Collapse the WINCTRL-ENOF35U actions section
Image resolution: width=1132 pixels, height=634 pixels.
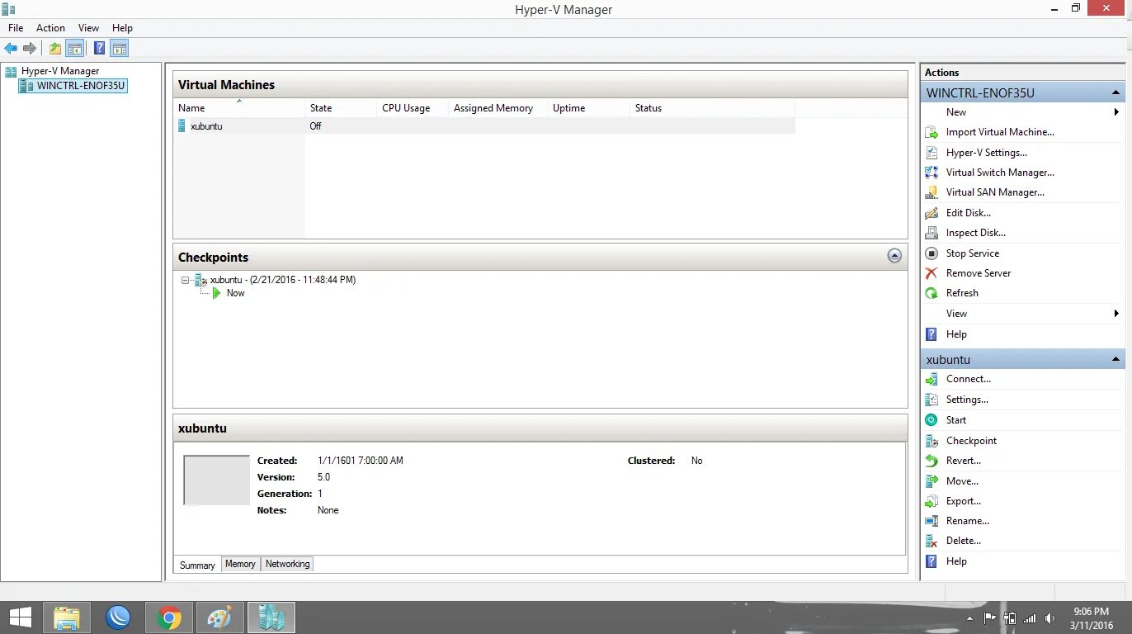click(x=1115, y=92)
